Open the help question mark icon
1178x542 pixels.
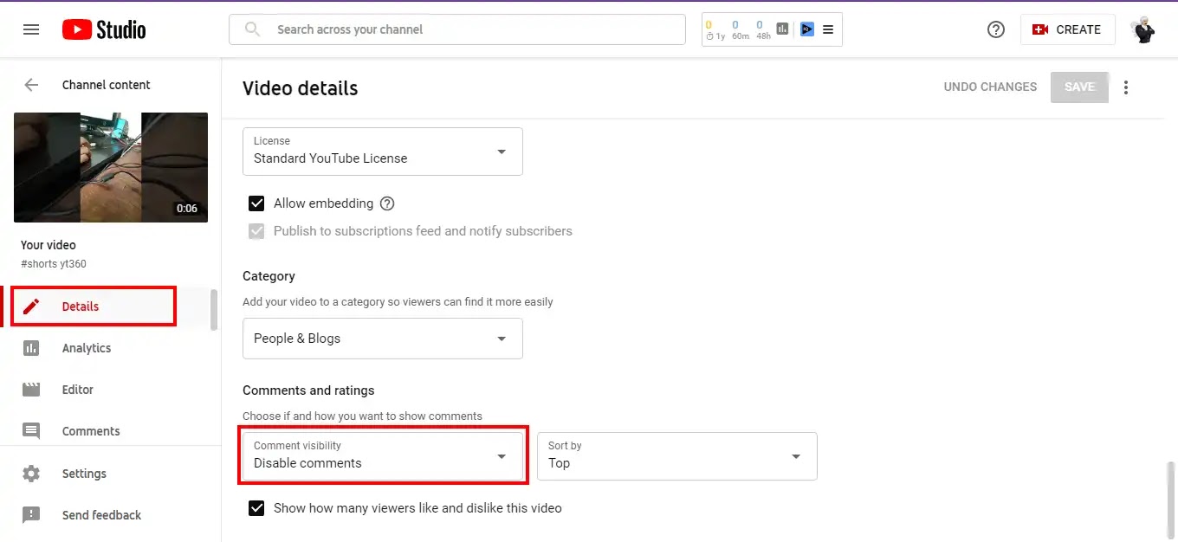tap(996, 29)
